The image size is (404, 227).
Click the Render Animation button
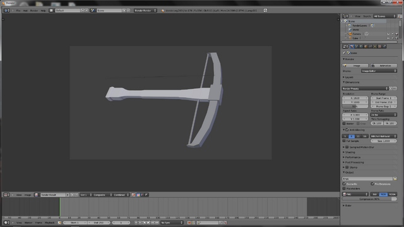click(x=384, y=66)
